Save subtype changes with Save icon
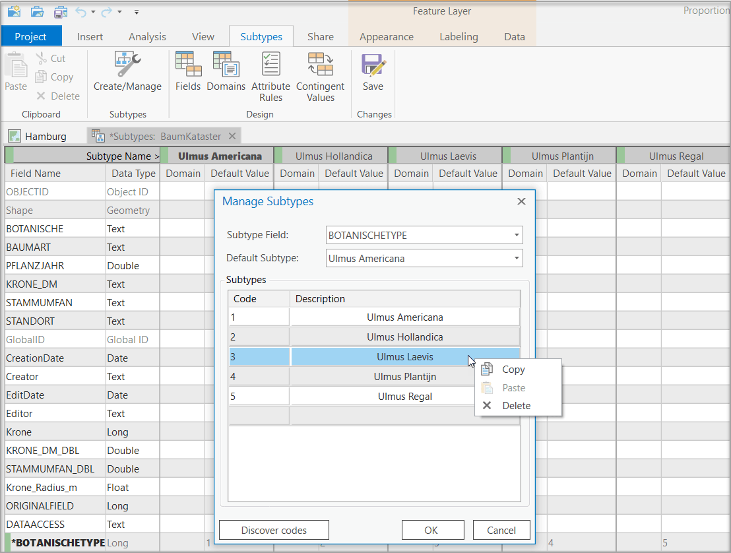Image resolution: width=731 pixels, height=553 pixels. [x=373, y=71]
